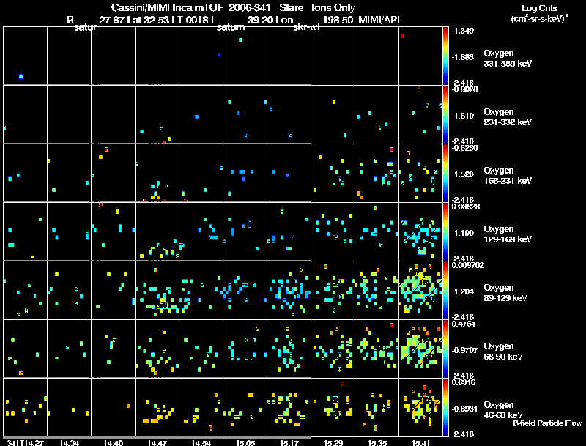Open the 15:41 panel in 89-129 keV row
This screenshot has width=586, height=446.
420,290
